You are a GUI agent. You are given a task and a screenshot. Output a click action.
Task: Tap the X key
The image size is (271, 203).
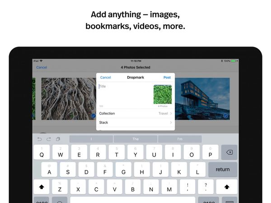pyautogui.click(x=78, y=187)
